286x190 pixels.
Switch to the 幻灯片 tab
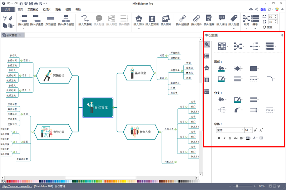(x=47, y=10)
